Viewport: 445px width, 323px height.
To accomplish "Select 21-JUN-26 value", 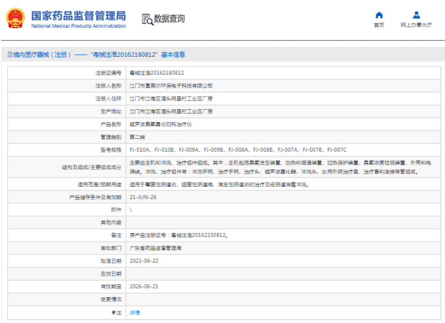I will point(143,197).
